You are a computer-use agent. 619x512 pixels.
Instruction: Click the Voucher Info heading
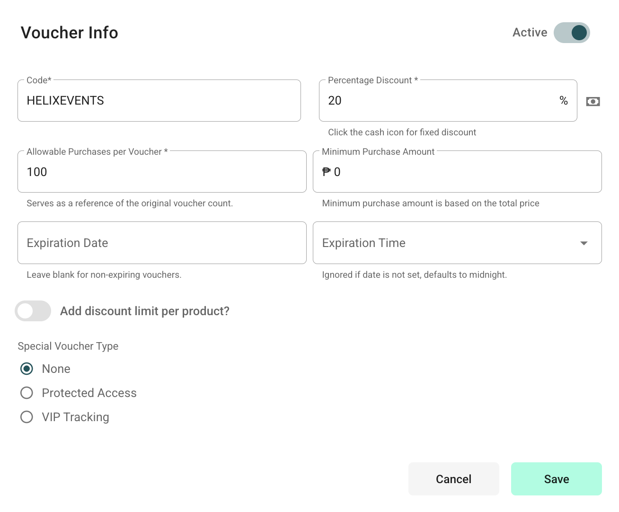[69, 32]
